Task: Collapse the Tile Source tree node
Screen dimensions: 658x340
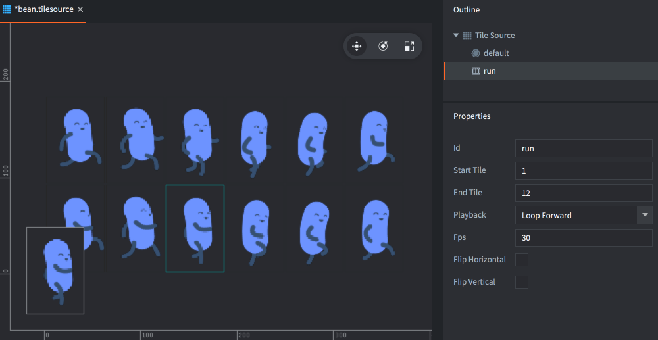Action: [x=456, y=36]
